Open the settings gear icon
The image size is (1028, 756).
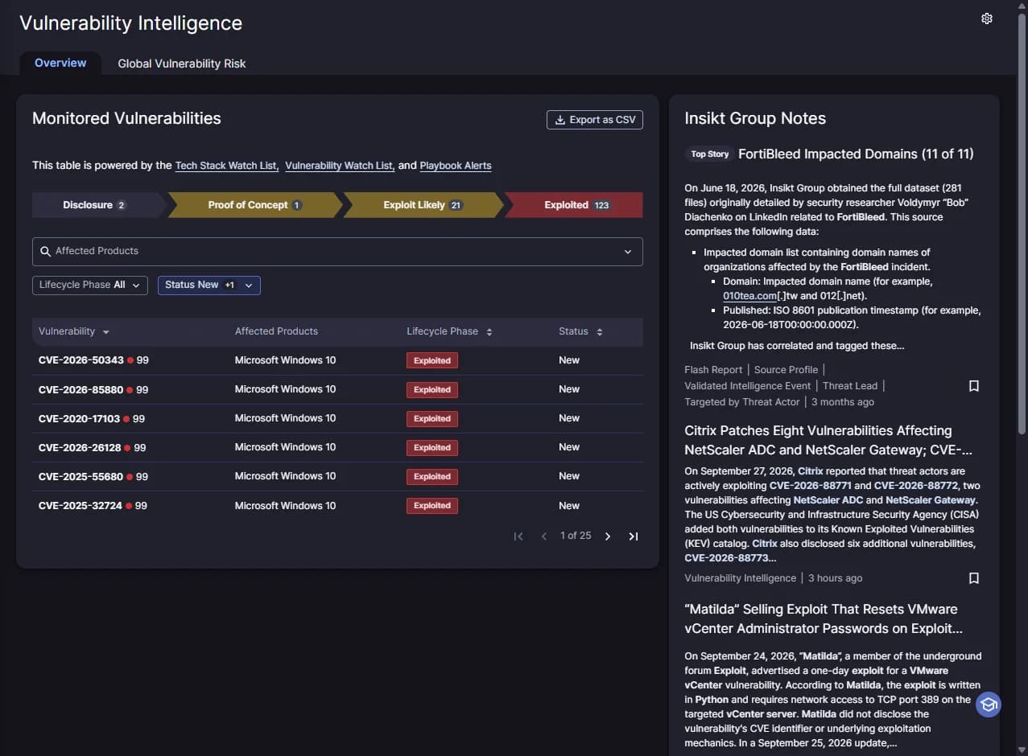[987, 18]
